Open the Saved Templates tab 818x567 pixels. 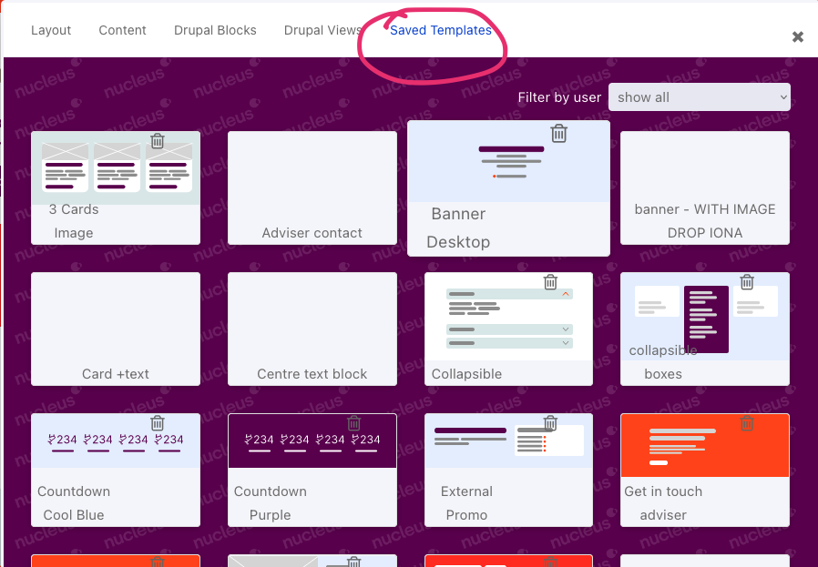[x=441, y=30]
